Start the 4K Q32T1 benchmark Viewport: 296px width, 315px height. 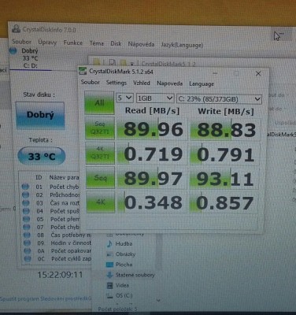(x=100, y=153)
